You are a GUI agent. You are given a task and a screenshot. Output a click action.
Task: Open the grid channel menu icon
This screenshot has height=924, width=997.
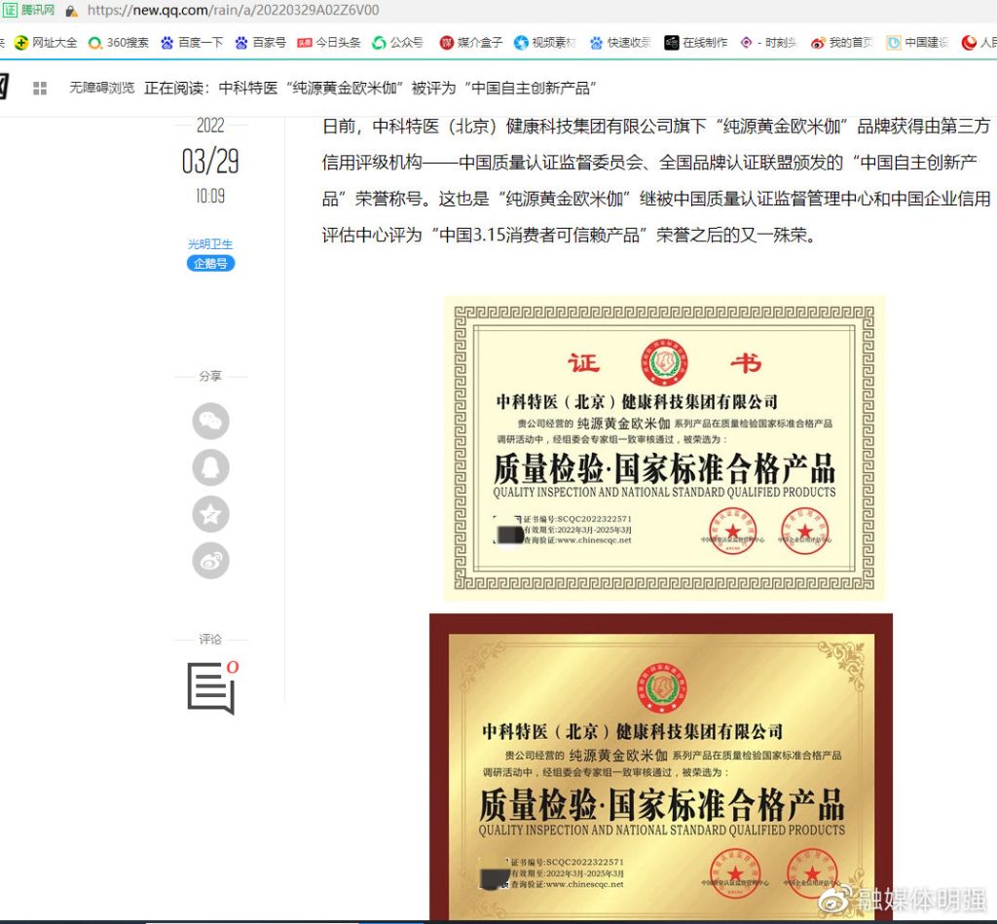(x=40, y=89)
